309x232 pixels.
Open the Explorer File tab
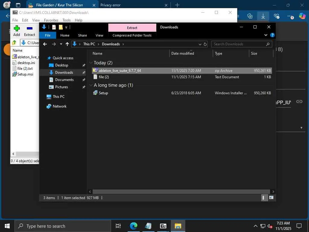point(48,35)
